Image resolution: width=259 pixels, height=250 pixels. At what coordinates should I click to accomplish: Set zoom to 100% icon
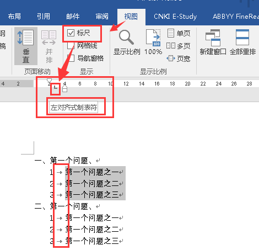[153, 42]
